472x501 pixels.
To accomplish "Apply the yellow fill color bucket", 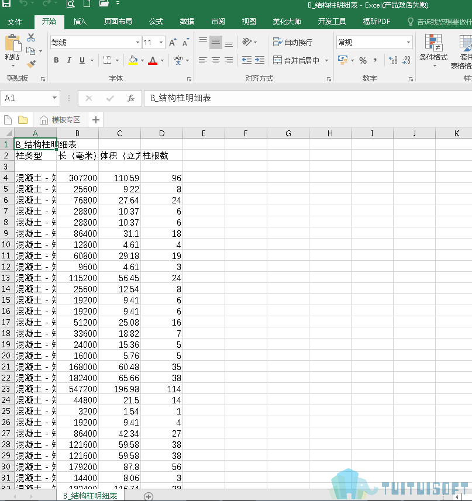I will click(x=133, y=60).
